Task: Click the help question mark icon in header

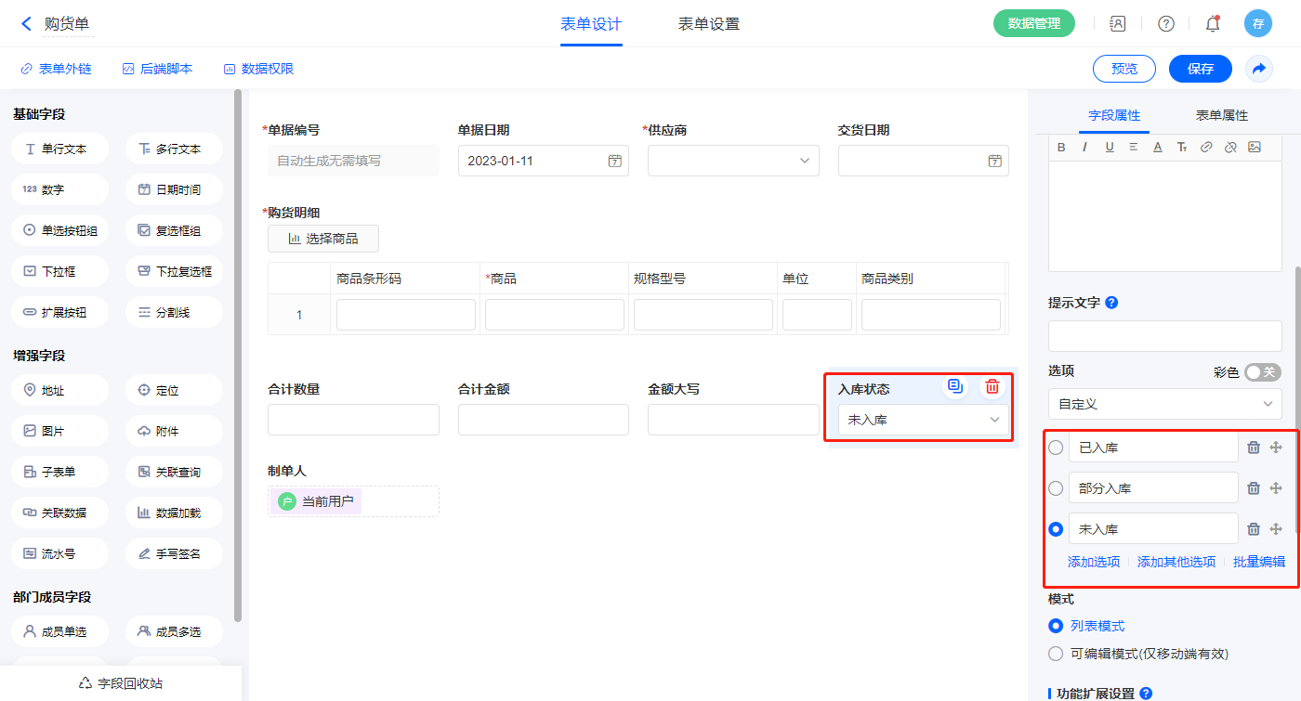Action: tap(1165, 24)
